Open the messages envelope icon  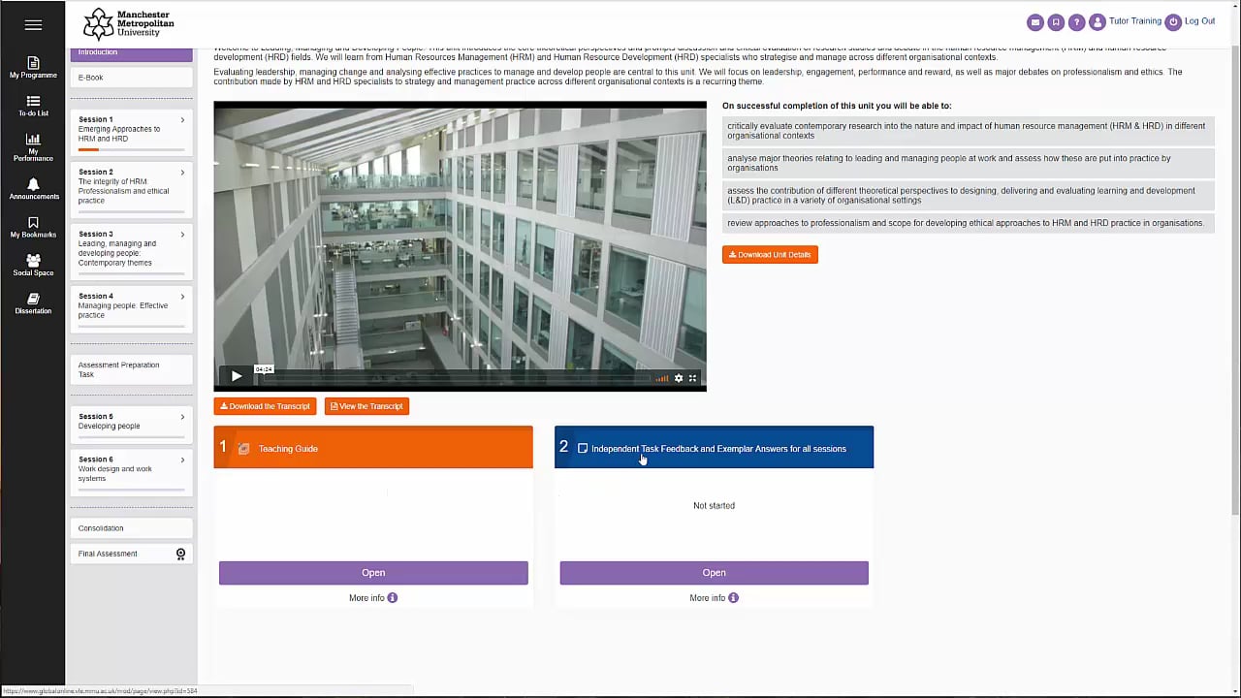tap(1035, 22)
